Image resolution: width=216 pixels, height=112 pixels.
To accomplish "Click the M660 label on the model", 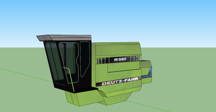I will pos(120,59).
